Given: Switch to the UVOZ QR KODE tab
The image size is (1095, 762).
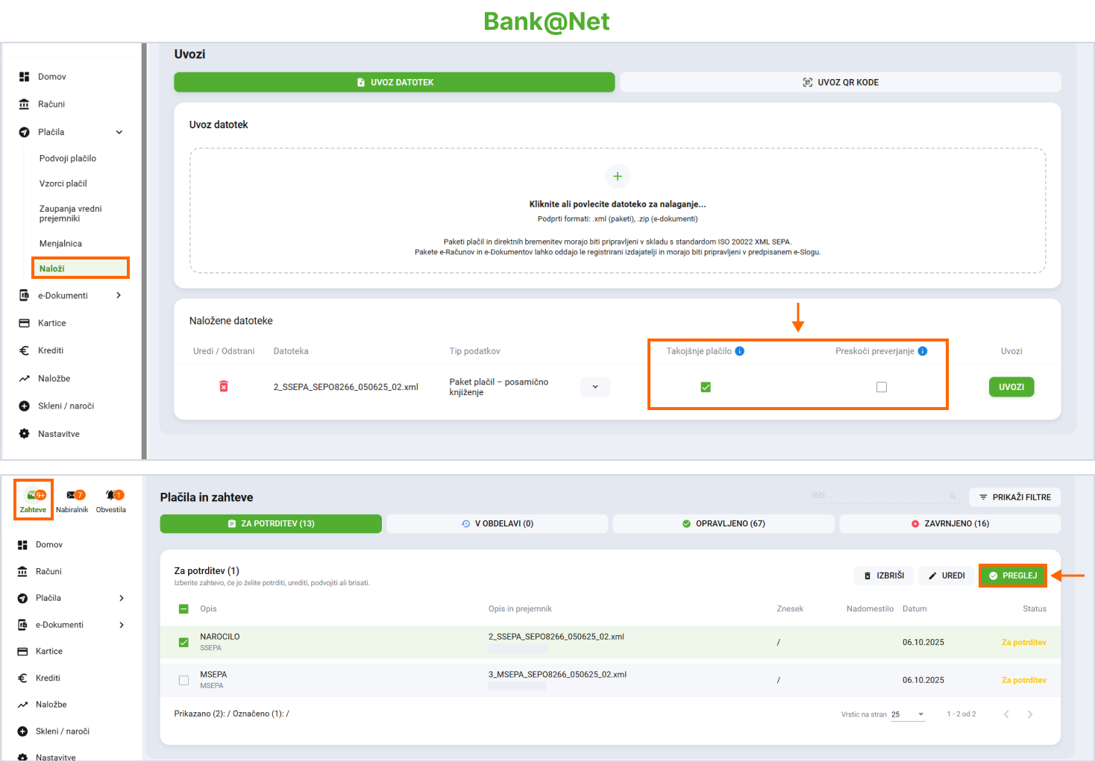Looking at the screenshot, I should click(x=840, y=82).
